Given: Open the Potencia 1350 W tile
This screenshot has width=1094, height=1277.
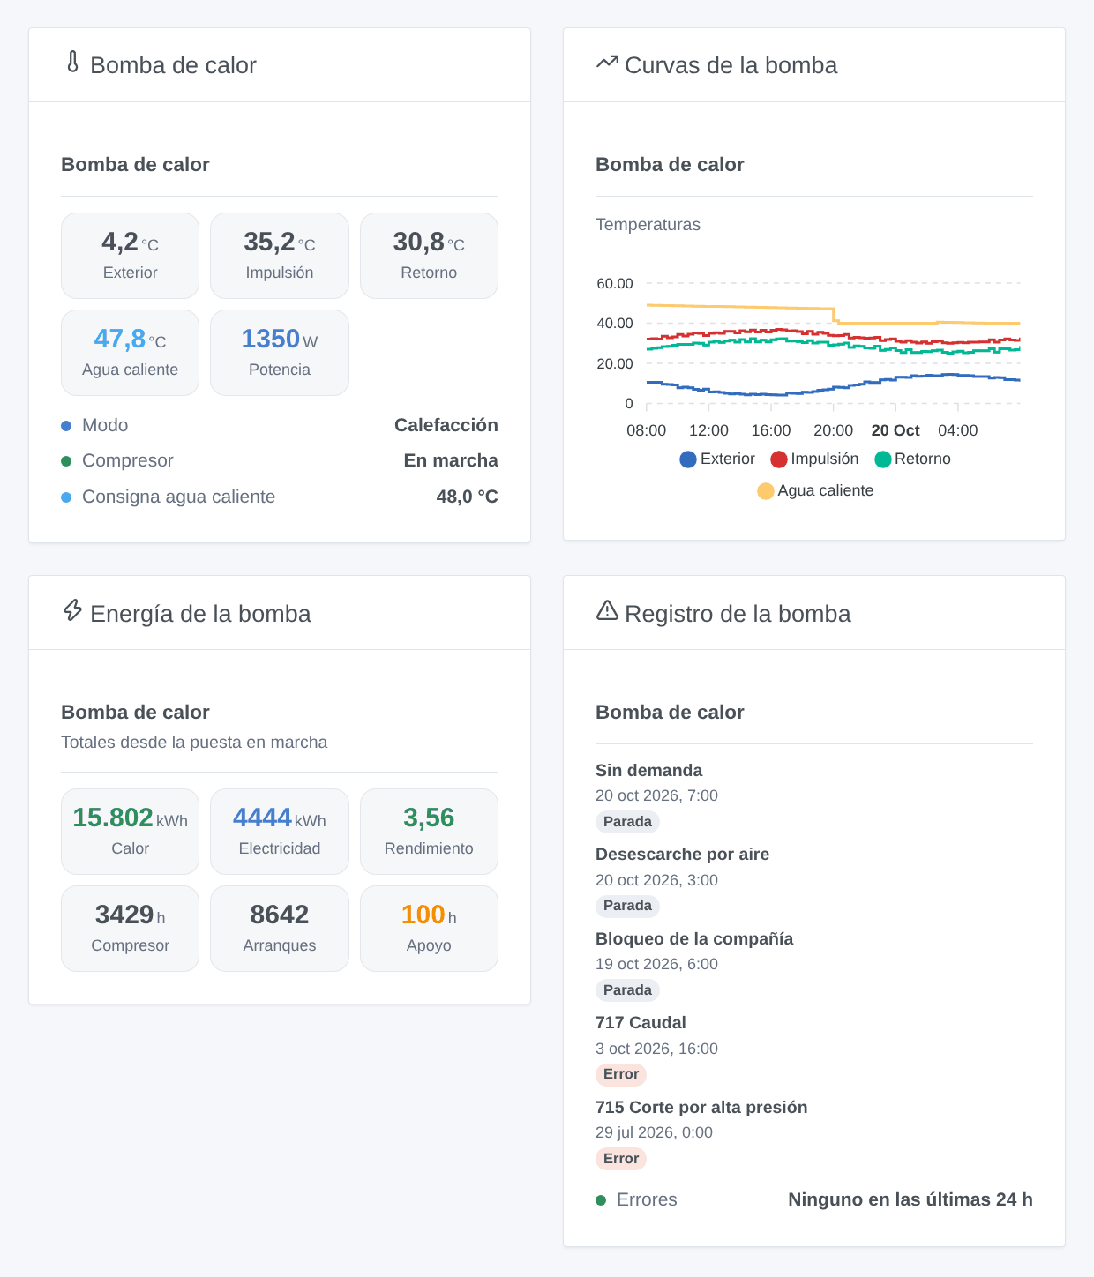Looking at the screenshot, I should [x=280, y=353].
